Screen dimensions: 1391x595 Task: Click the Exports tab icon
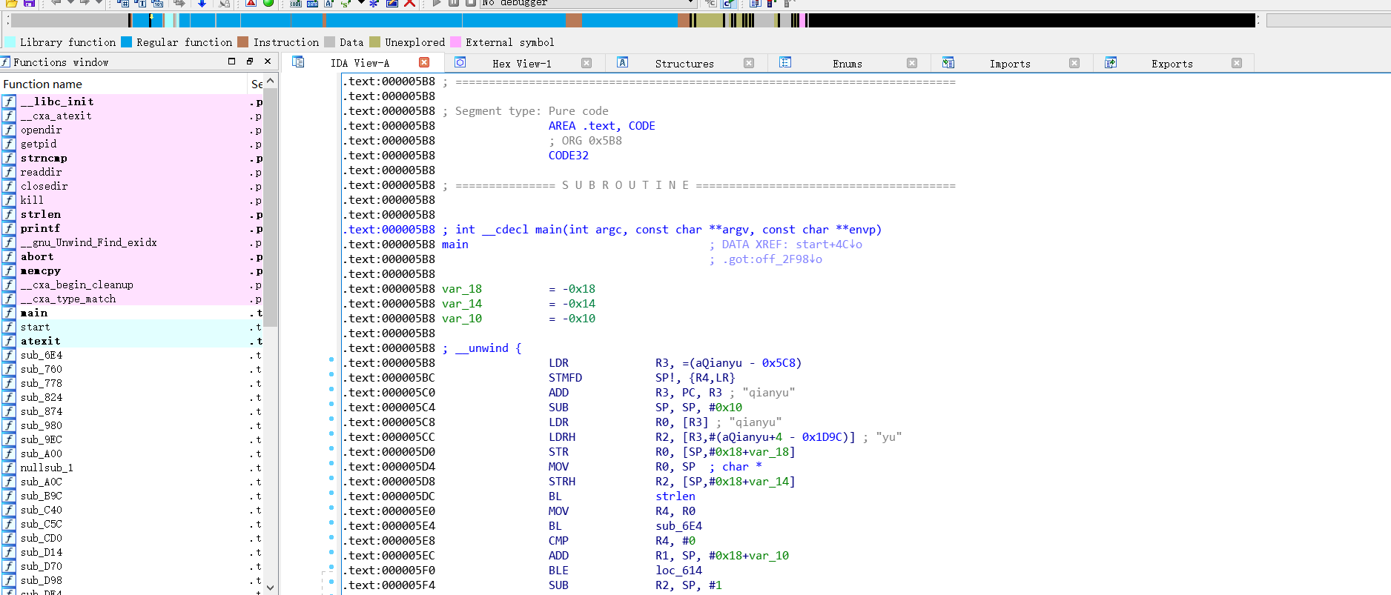pyautogui.click(x=1111, y=62)
